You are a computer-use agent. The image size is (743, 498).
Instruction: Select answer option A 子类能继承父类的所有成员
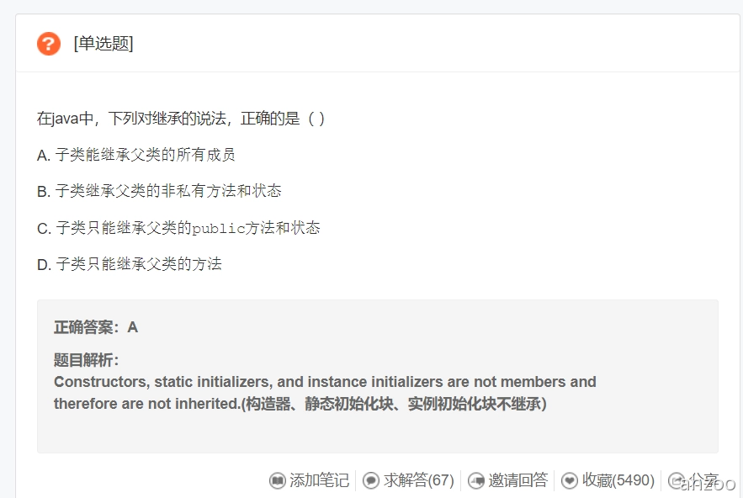[x=135, y=154]
